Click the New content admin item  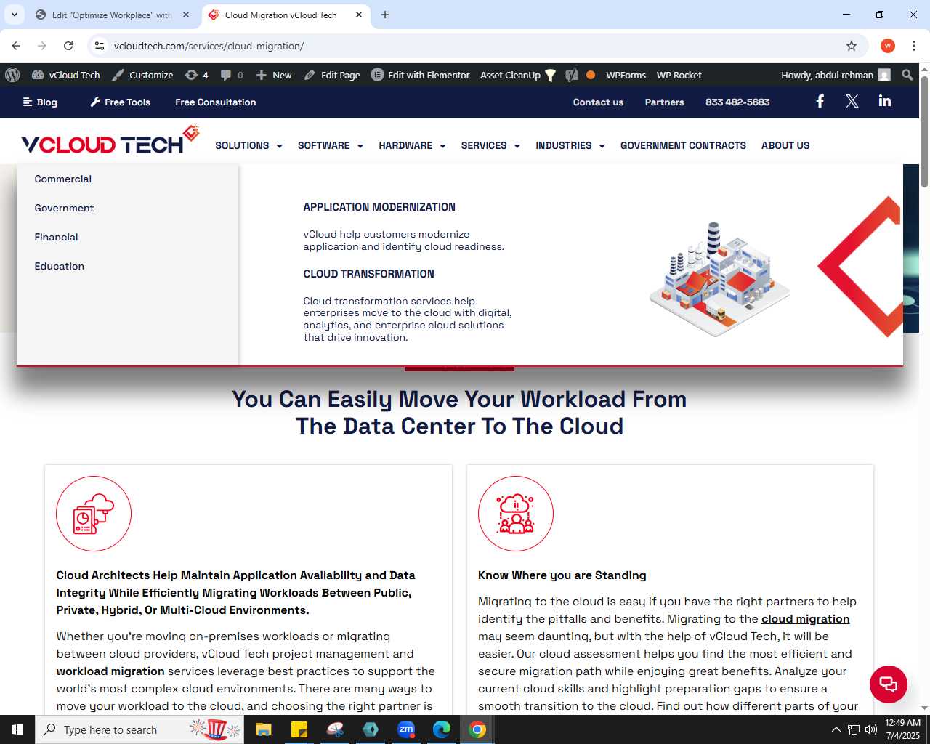point(274,75)
